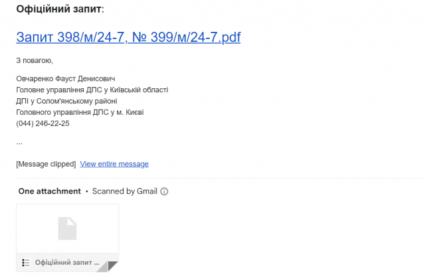
Task: Click the gray document page icon
Action: [x=68, y=228]
